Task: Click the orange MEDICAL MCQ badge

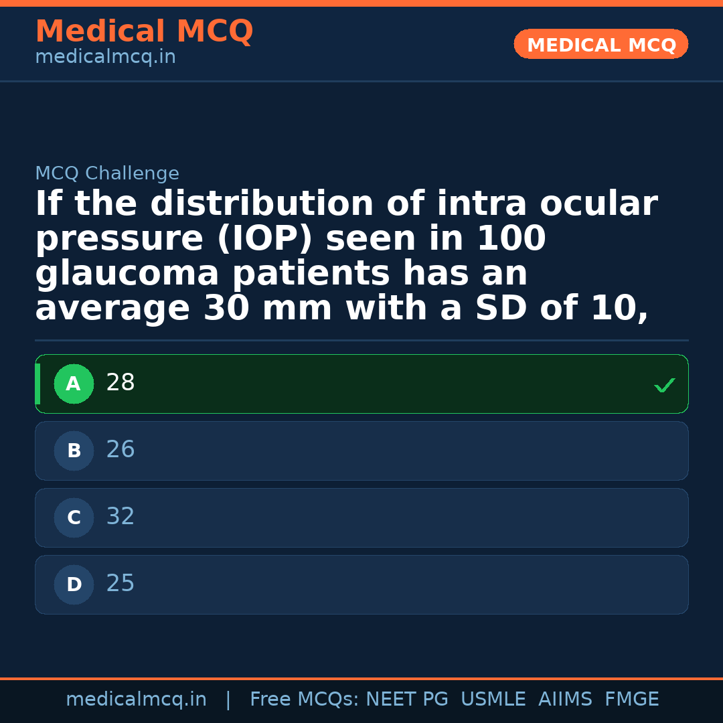Action: coord(600,44)
